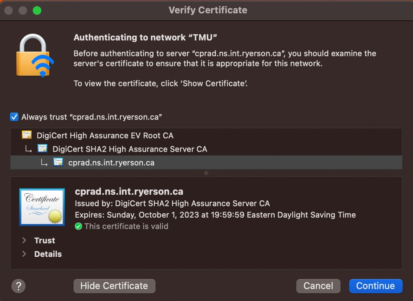Click the certificate name heading in details pane
Image resolution: width=413 pixels, height=301 pixels.
tap(129, 192)
